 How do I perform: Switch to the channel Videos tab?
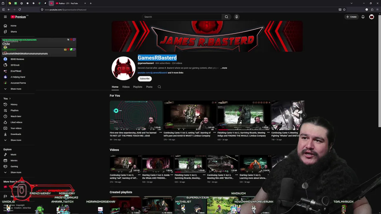click(126, 87)
